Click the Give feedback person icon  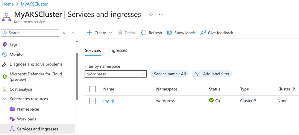(203, 33)
